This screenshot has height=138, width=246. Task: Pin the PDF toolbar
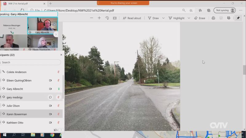238,18
